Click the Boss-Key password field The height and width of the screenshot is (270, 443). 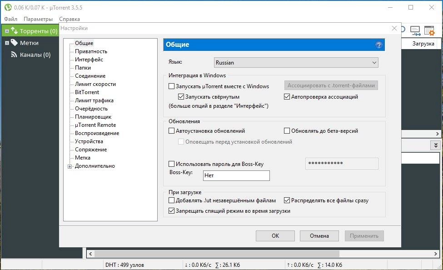342,164
